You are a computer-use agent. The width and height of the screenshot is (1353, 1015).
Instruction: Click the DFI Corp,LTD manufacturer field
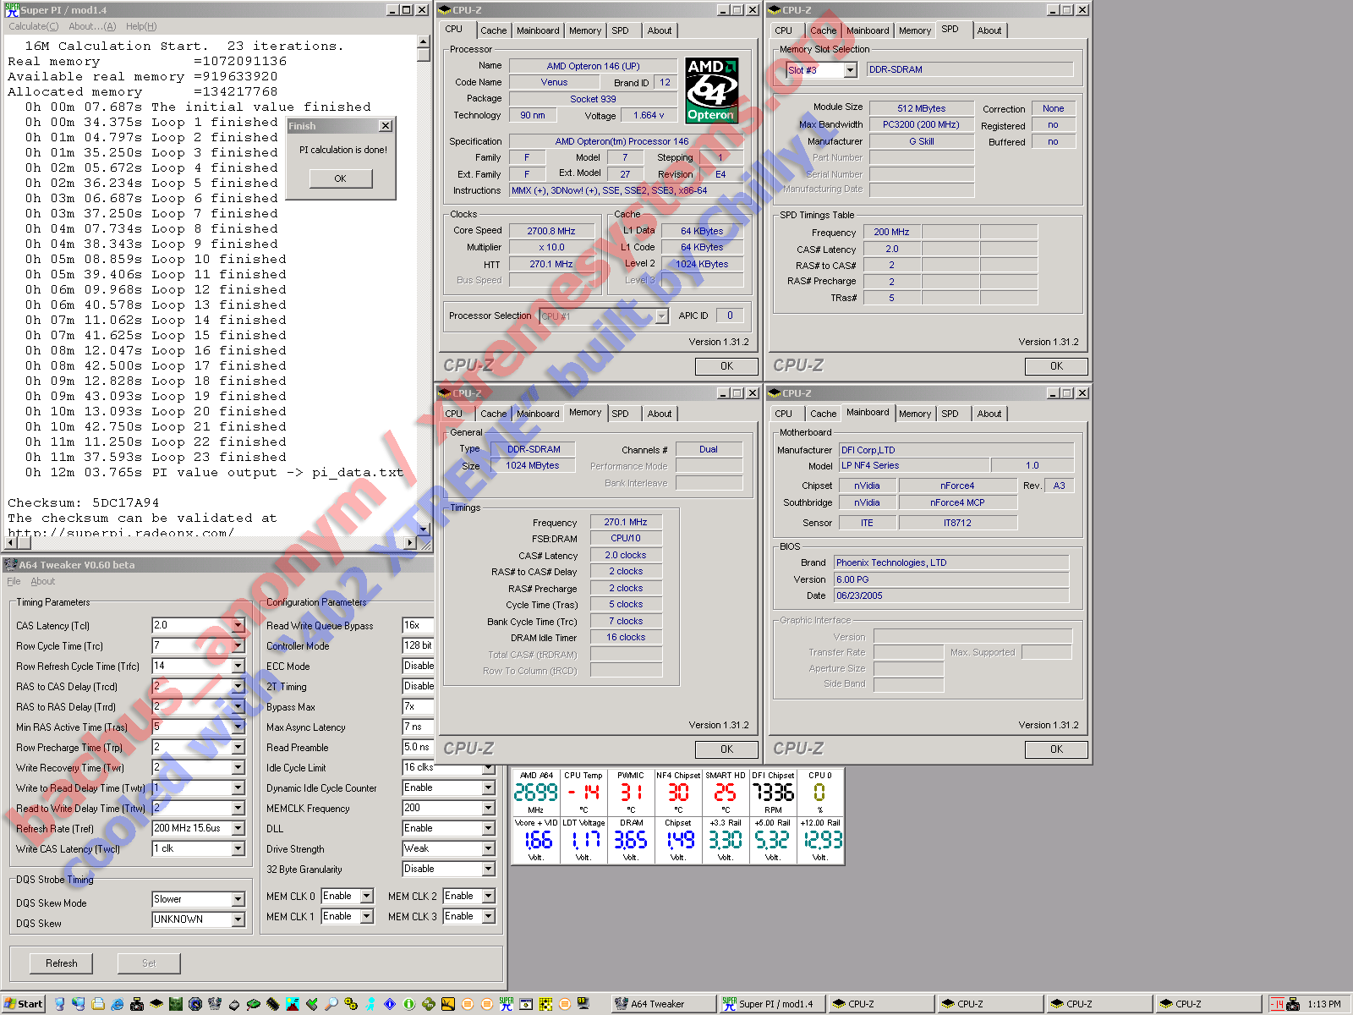click(x=956, y=450)
